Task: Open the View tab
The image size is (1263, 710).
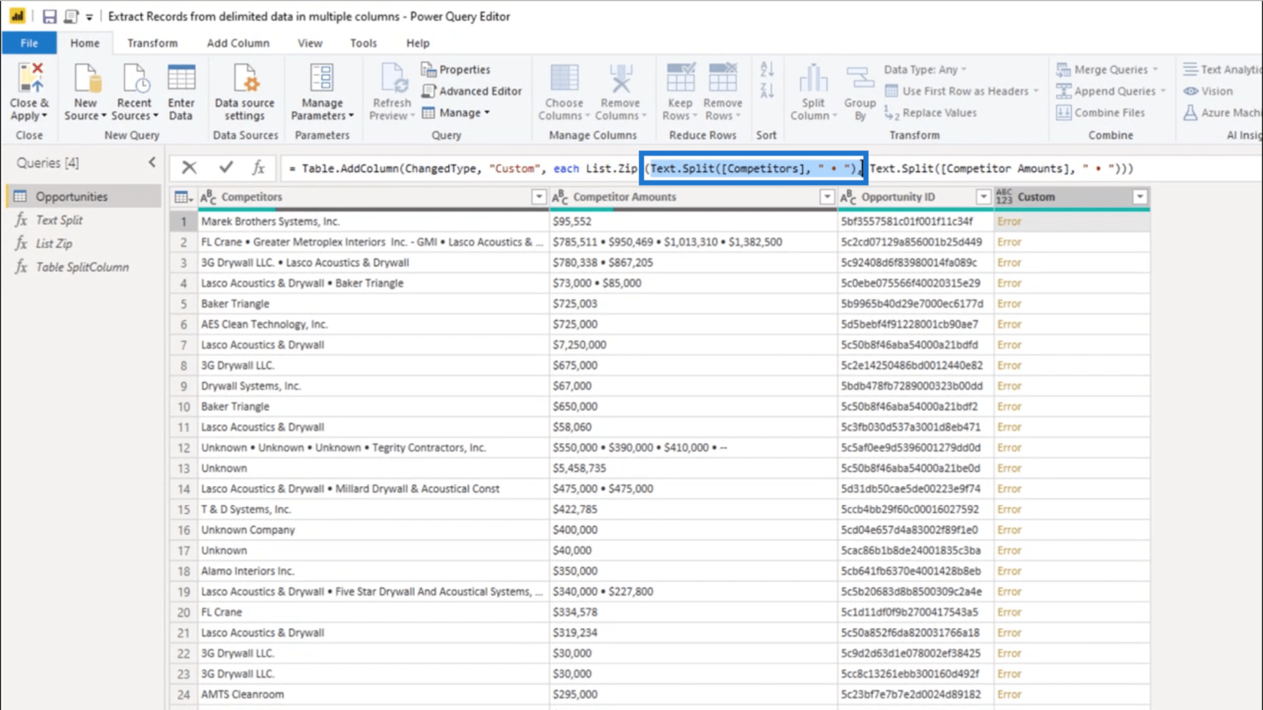Action: 309,43
